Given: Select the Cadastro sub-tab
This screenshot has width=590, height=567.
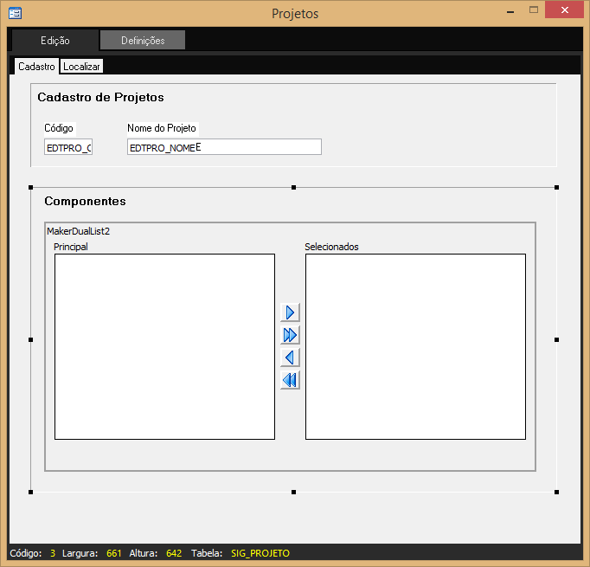Looking at the screenshot, I should coord(36,67).
